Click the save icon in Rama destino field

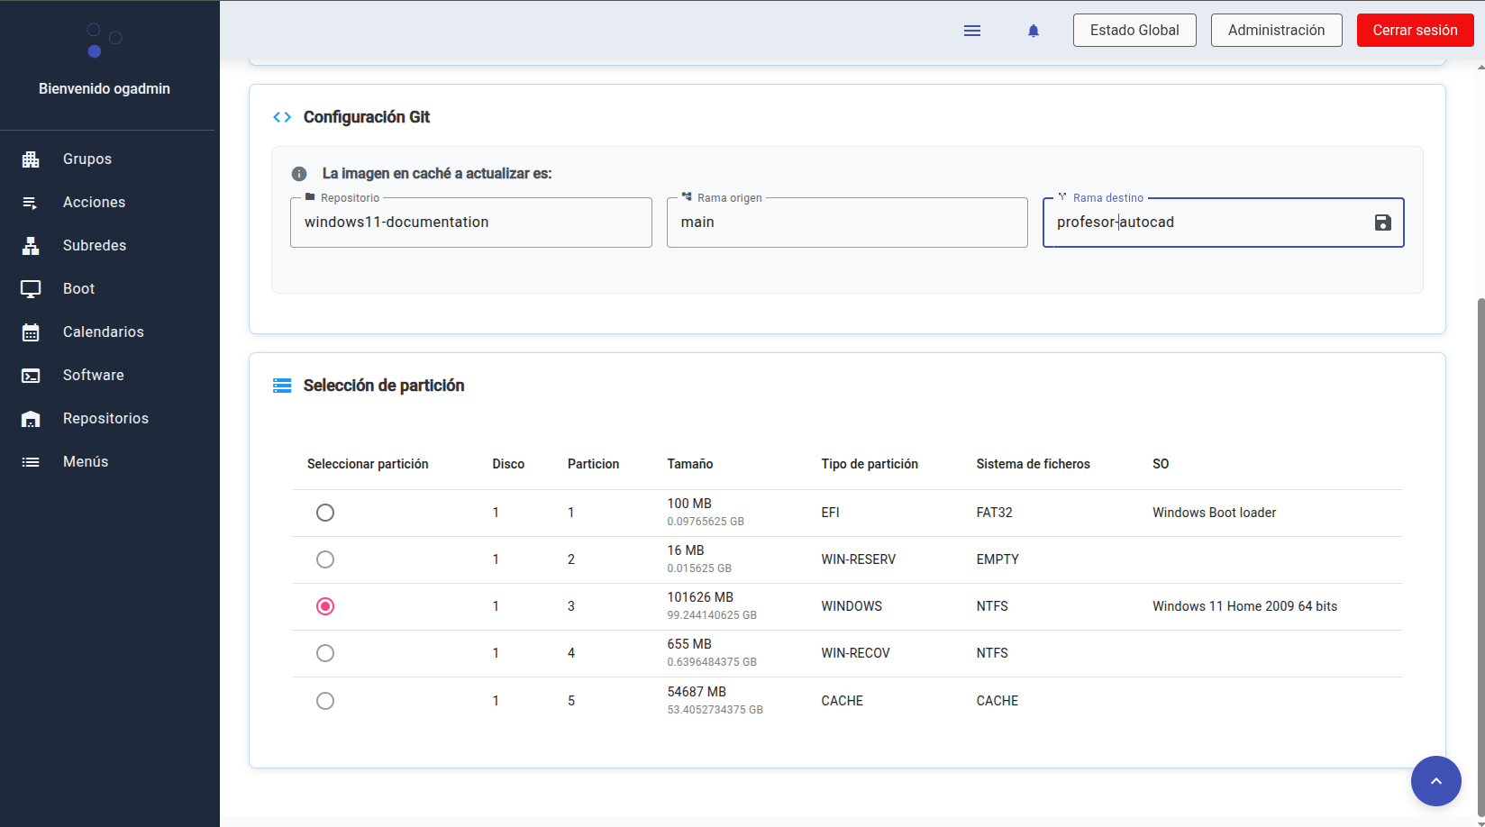pos(1382,223)
